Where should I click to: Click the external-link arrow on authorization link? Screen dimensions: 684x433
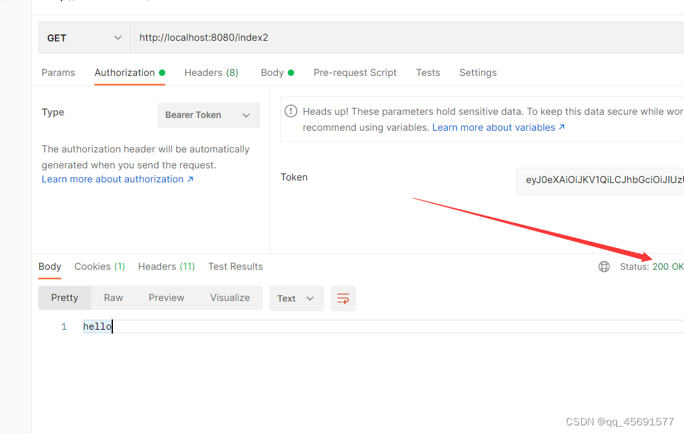tap(191, 179)
